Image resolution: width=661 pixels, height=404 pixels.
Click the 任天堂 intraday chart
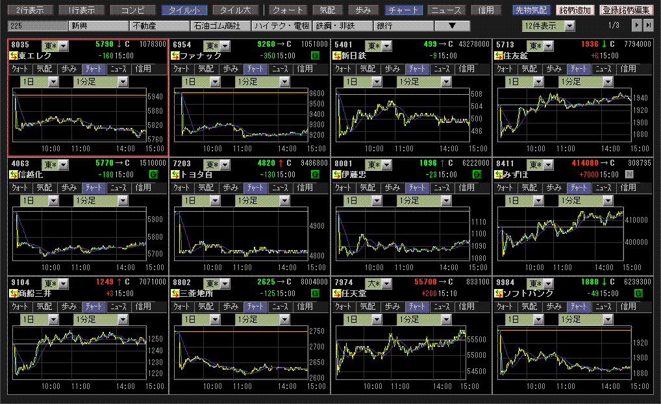(401, 353)
